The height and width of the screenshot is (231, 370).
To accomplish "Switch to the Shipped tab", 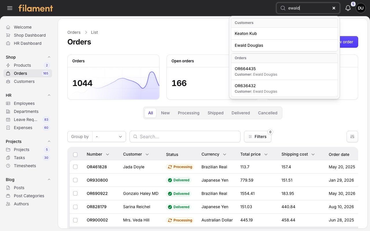I will (x=216, y=113).
